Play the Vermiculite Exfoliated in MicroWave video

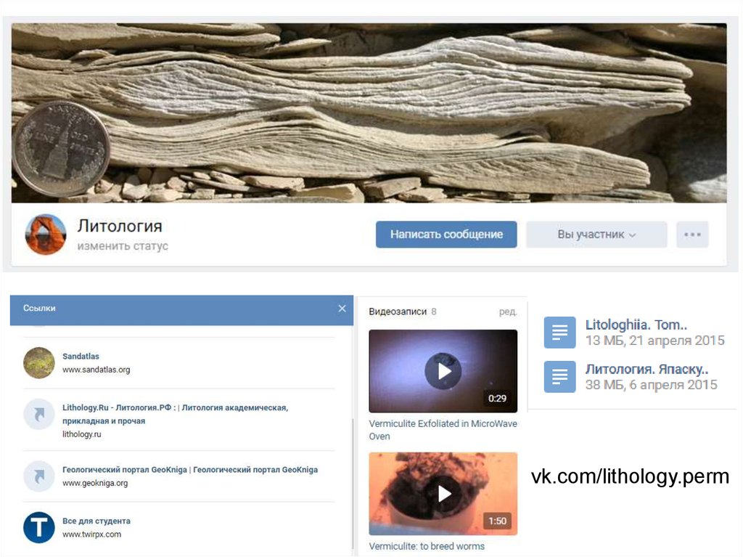click(x=443, y=371)
